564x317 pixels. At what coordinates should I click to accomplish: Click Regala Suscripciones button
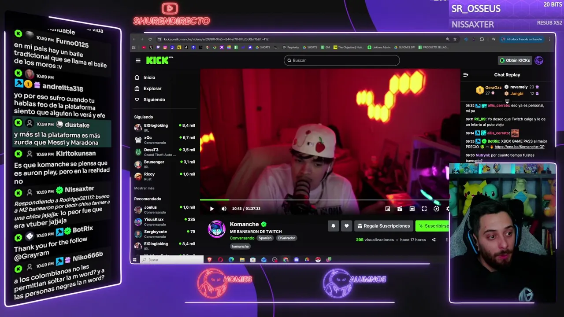383,226
